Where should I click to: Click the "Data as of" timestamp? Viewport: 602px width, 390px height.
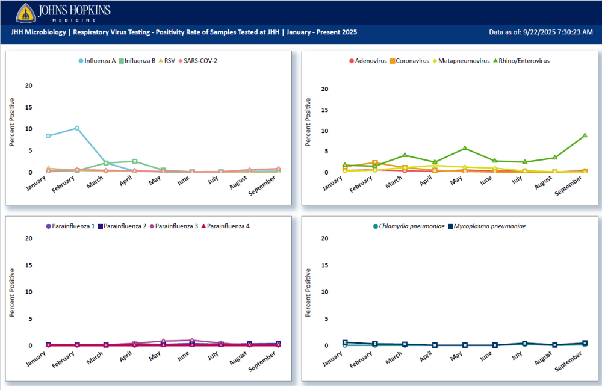pos(541,32)
